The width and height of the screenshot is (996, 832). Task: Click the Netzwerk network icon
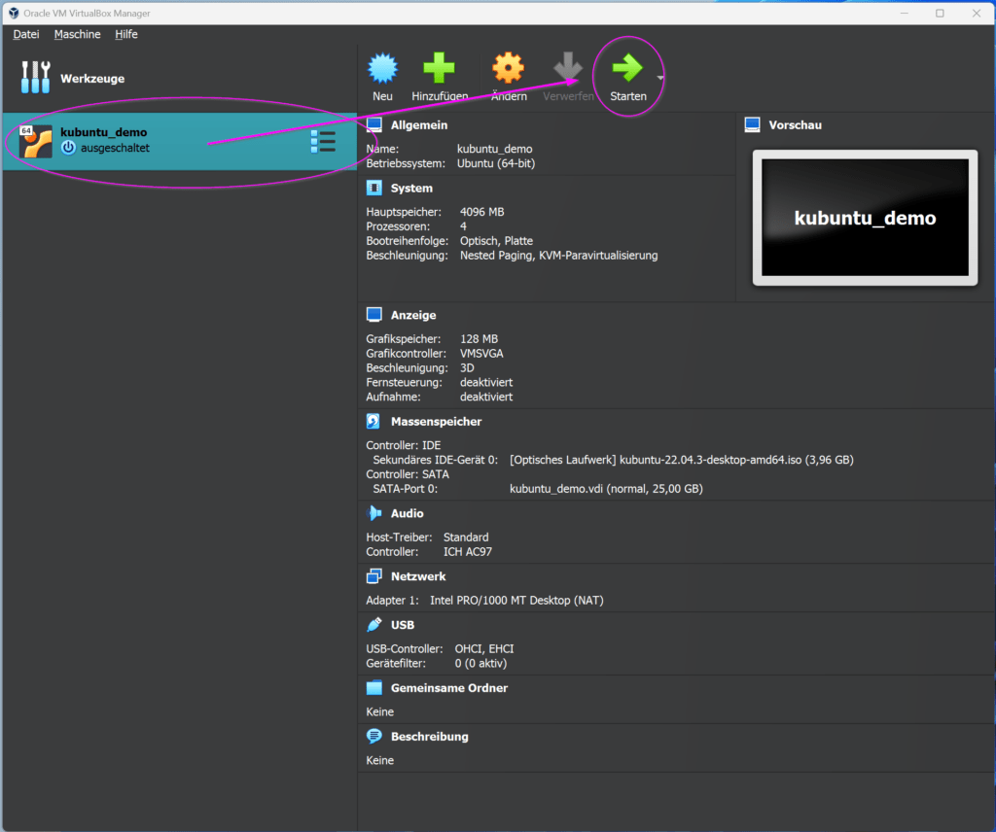(x=374, y=576)
